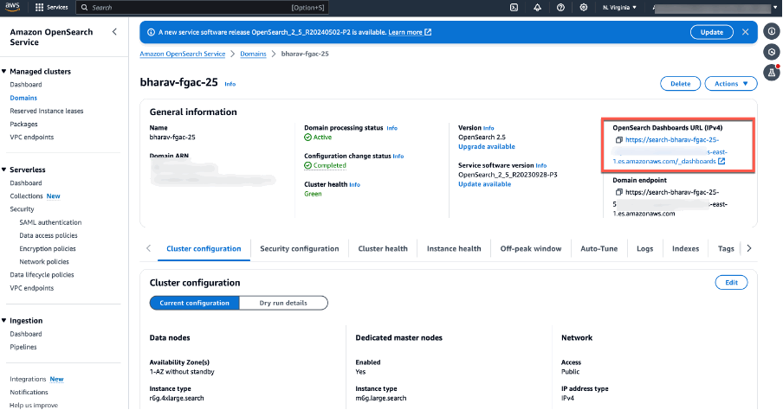Open Packages in the sidebar
Viewport: 783px width, 410px height.
(23, 125)
